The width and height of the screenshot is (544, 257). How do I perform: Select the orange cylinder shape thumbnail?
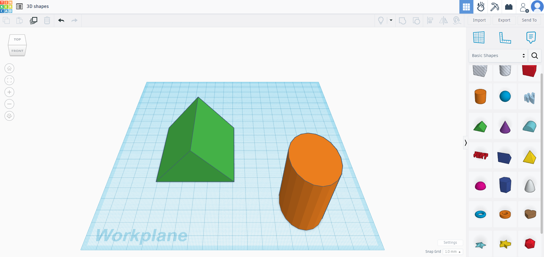tap(480, 96)
